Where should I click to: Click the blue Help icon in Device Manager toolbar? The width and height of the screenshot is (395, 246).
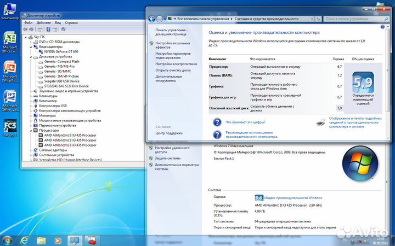pos(48,30)
